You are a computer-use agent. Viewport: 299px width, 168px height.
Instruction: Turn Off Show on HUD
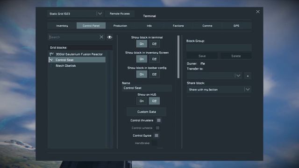154,101
